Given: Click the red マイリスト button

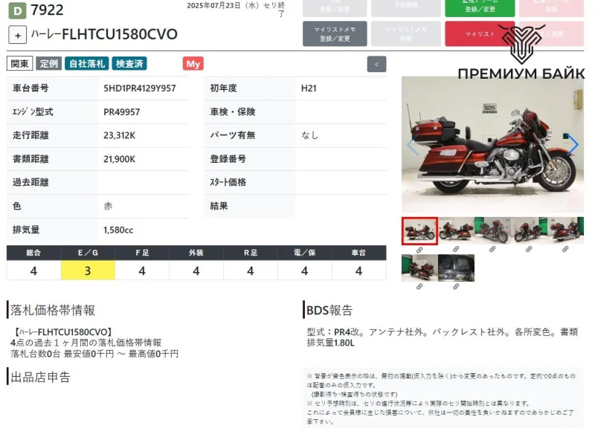Looking at the screenshot, I should tap(480, 34).
